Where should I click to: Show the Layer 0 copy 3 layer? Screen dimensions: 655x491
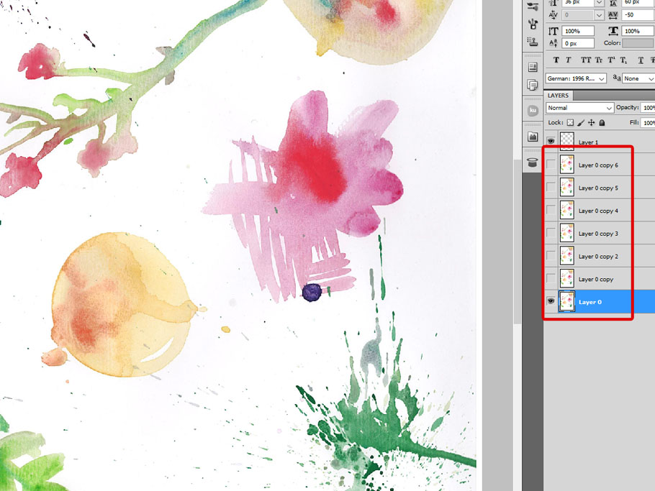pos(551,233)
